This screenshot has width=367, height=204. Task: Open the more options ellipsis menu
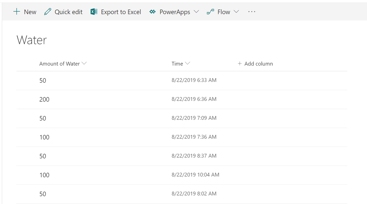tap(252, 12)
